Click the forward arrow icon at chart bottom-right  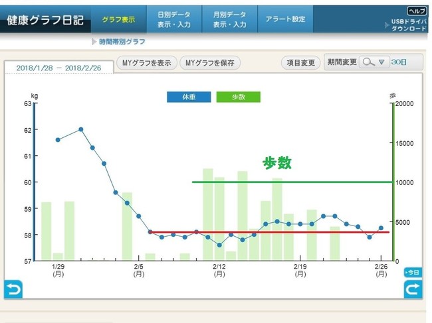[x=413, y=289]
